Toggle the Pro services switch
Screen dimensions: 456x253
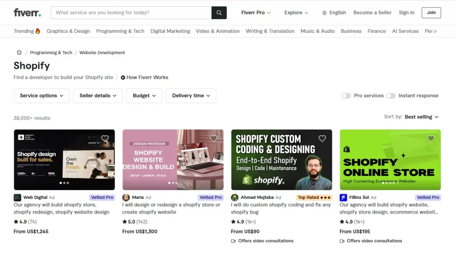point(346,95)
